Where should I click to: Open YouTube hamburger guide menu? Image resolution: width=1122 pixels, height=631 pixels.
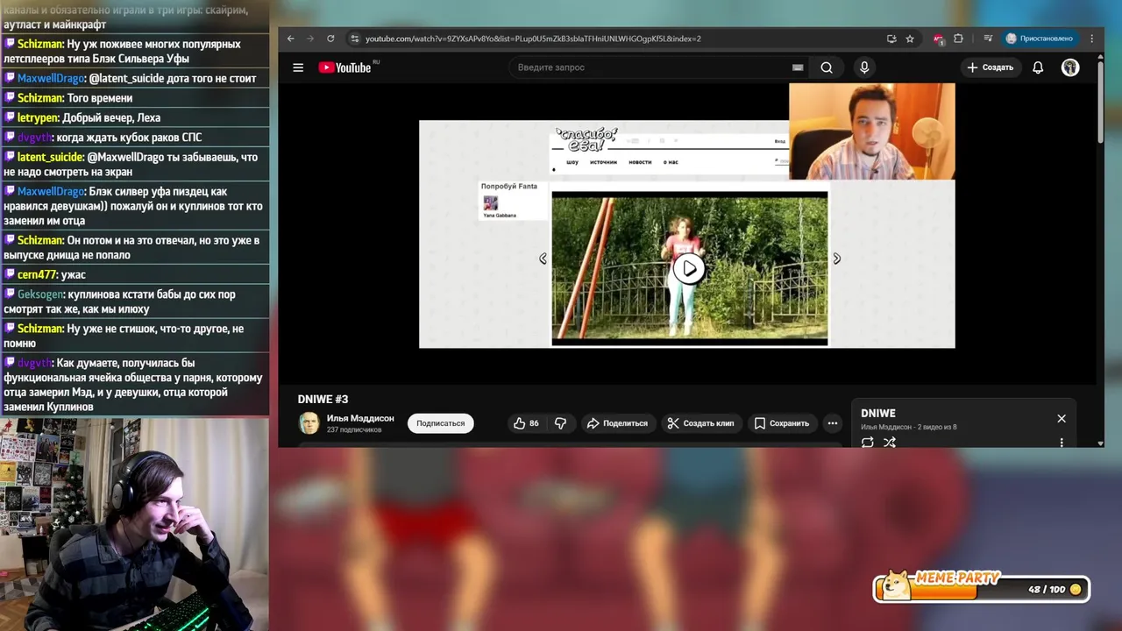click(298, 67)
